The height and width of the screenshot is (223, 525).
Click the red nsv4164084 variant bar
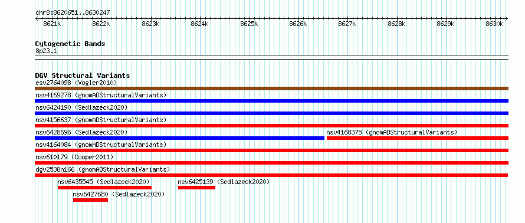271,150
